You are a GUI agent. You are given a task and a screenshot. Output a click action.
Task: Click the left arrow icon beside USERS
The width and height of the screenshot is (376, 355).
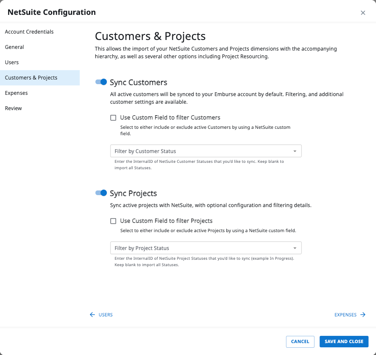92,315
